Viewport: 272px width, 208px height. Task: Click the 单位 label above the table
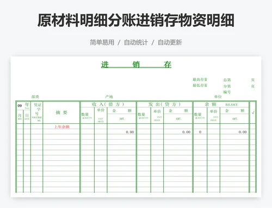coord(218,97)
